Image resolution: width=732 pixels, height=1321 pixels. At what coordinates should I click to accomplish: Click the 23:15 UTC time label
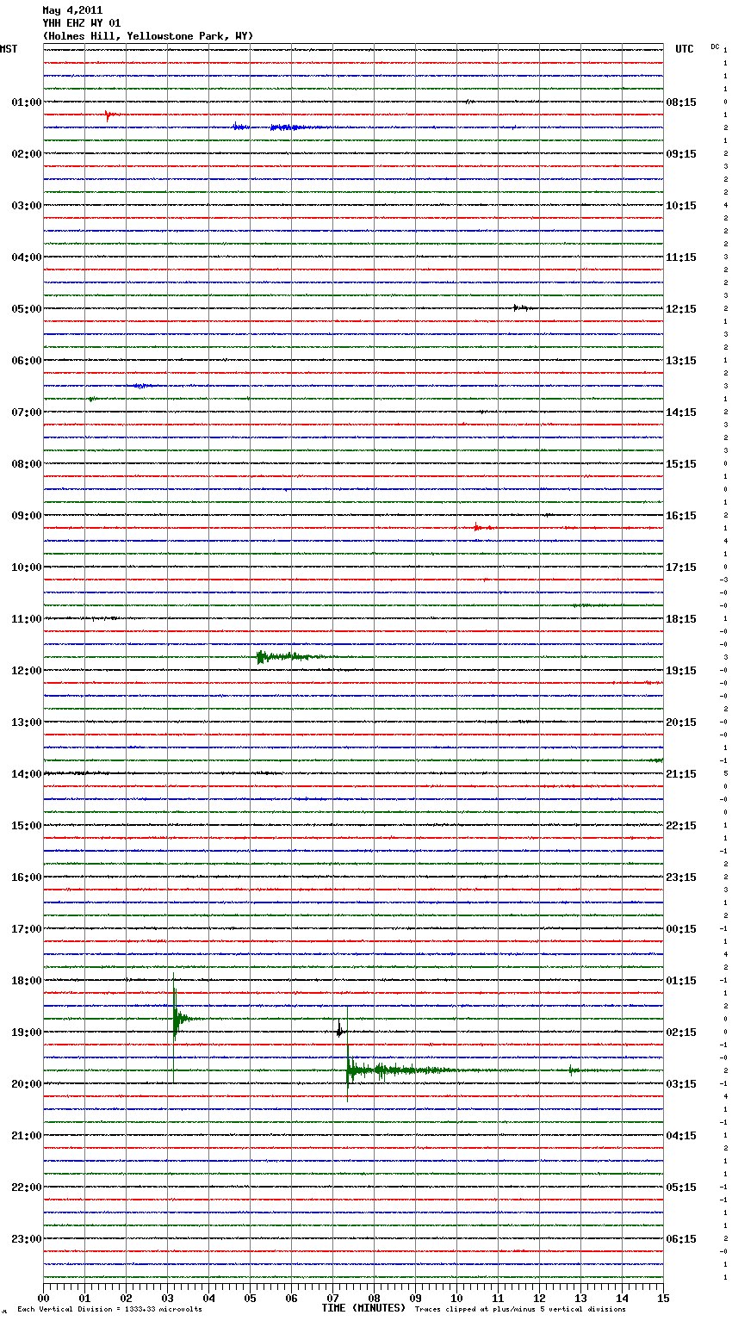point(681,878)
